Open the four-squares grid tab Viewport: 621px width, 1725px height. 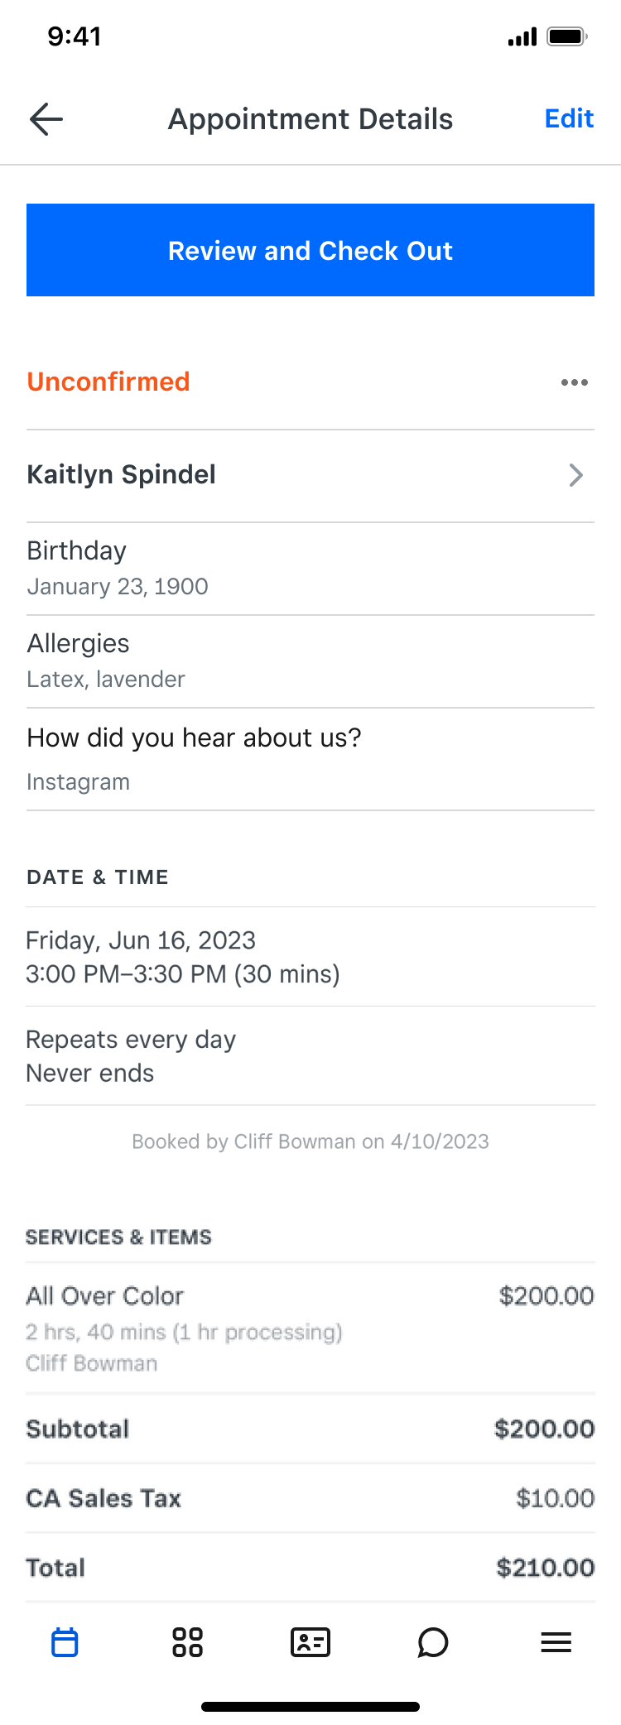tap(187, 1642)
